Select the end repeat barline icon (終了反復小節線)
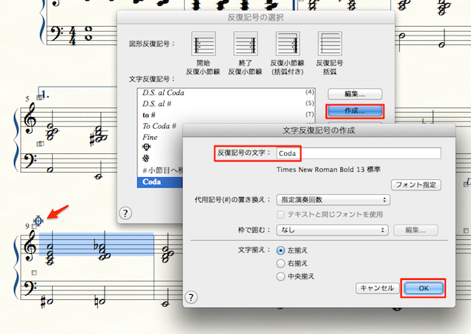 246,44
